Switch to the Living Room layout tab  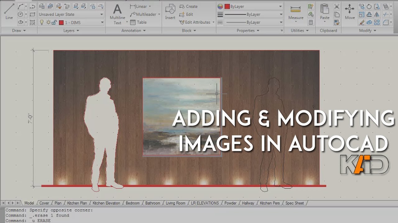175,203
